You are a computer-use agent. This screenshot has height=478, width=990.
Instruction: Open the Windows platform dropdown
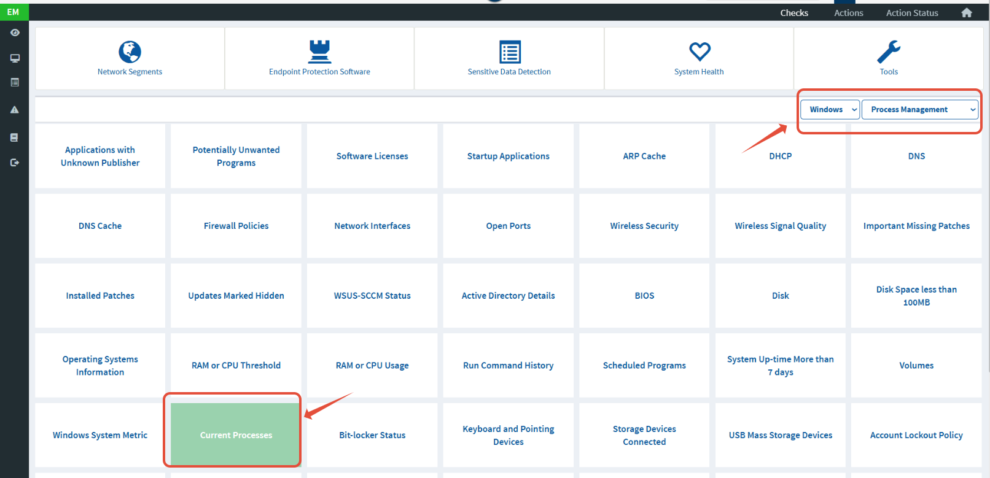(x=830, y=109)
